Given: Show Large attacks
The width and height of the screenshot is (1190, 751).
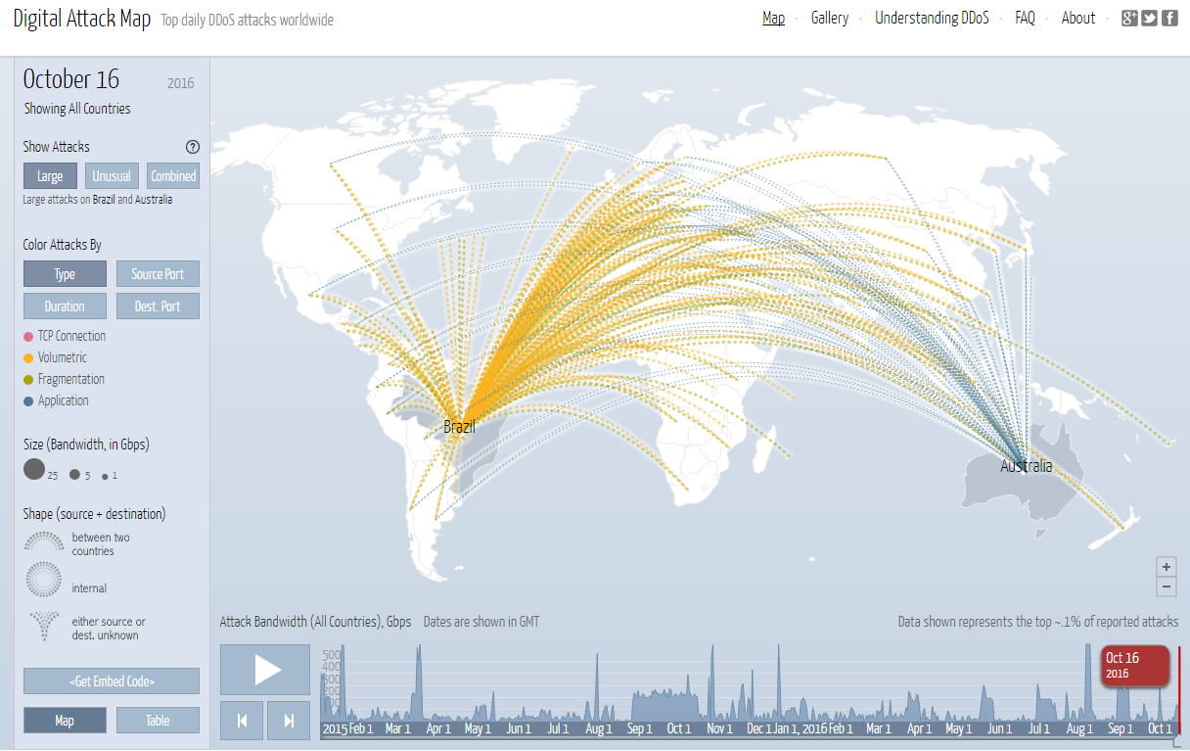Looking at the screenshot, I should click(x=50, y=176).
